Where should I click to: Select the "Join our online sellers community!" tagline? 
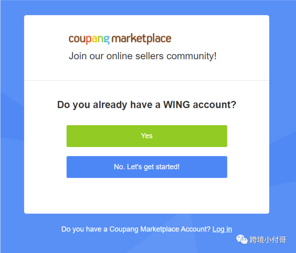pyautogui.click(x=142, y=56)
